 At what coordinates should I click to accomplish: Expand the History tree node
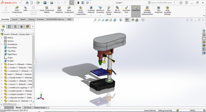point(2,38)
